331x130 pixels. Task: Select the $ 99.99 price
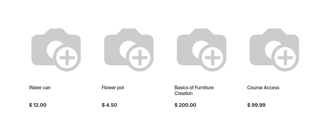(x=256, y=105)
